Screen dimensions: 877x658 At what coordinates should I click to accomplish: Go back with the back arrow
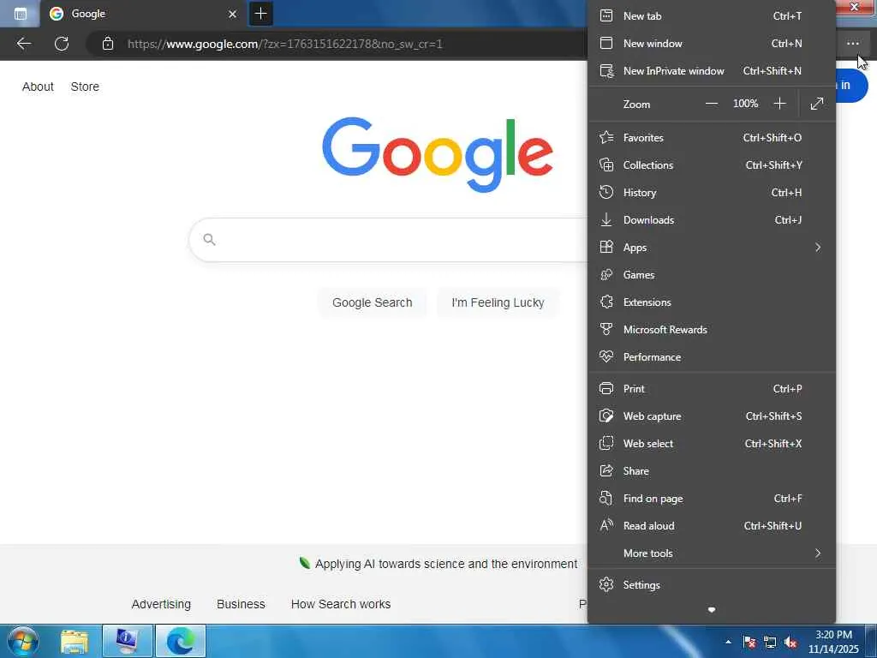coord(23,44)
